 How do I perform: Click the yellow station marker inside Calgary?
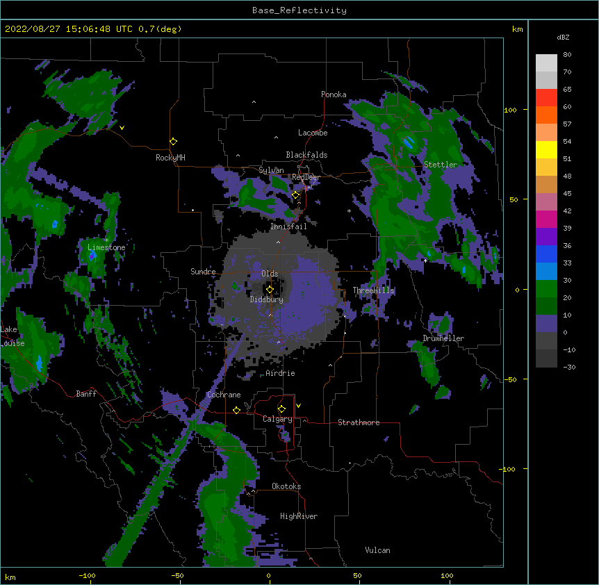tap(281, 409)
